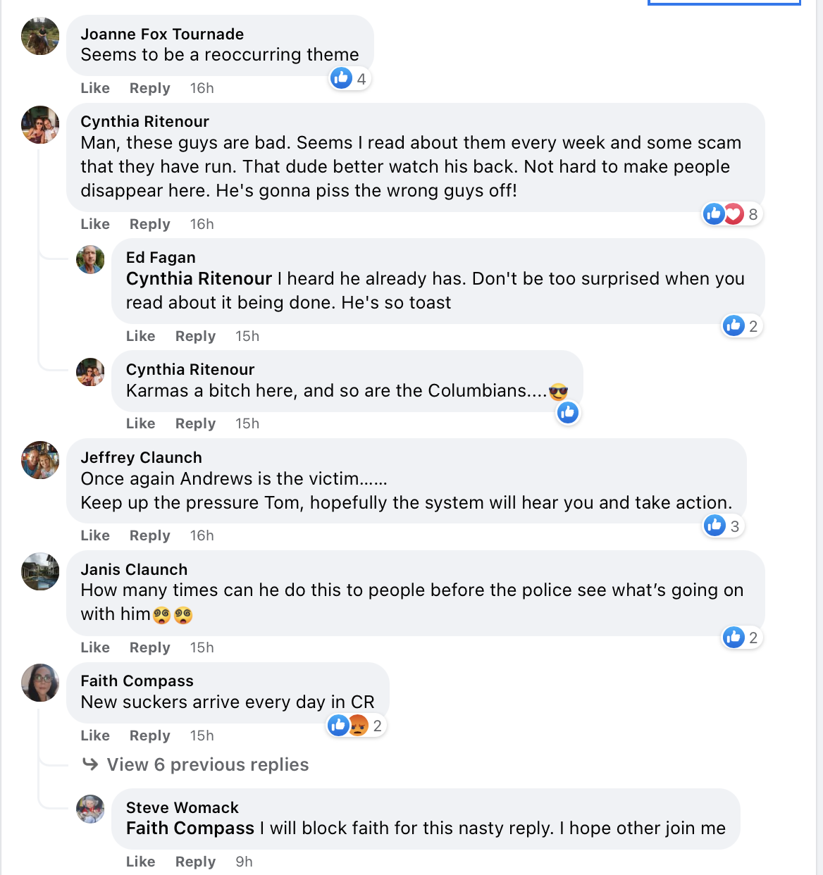Click the 16h timestamp on Joanne's comment
Screen dimensions: 823x875
click(x=202, y=88)
